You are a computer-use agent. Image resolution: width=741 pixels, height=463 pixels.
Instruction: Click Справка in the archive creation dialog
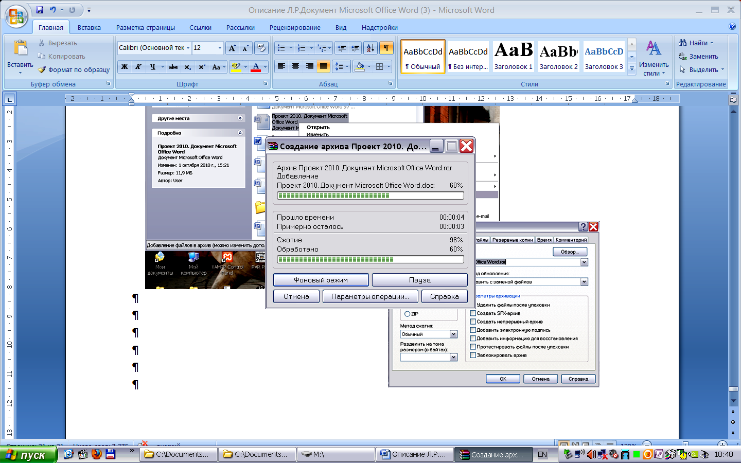(x=445, y=296)
